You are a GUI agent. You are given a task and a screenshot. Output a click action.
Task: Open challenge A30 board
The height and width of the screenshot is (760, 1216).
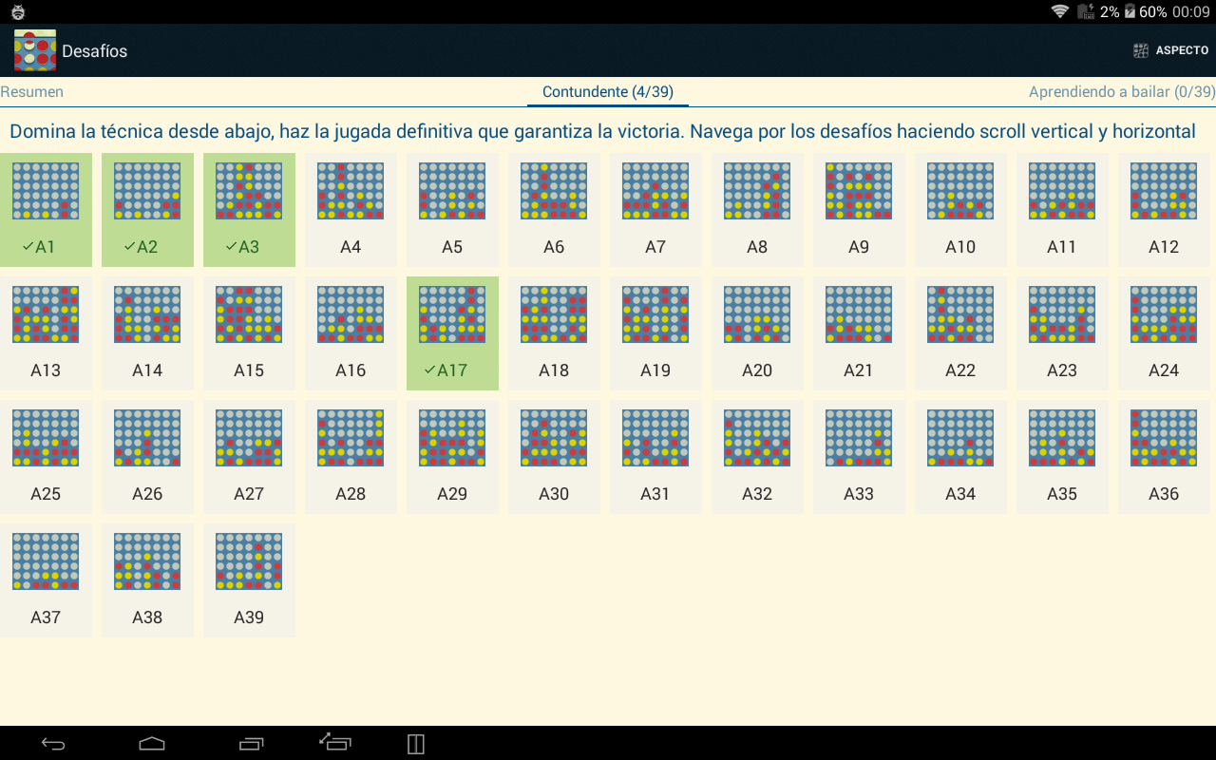tap(554, 457)
